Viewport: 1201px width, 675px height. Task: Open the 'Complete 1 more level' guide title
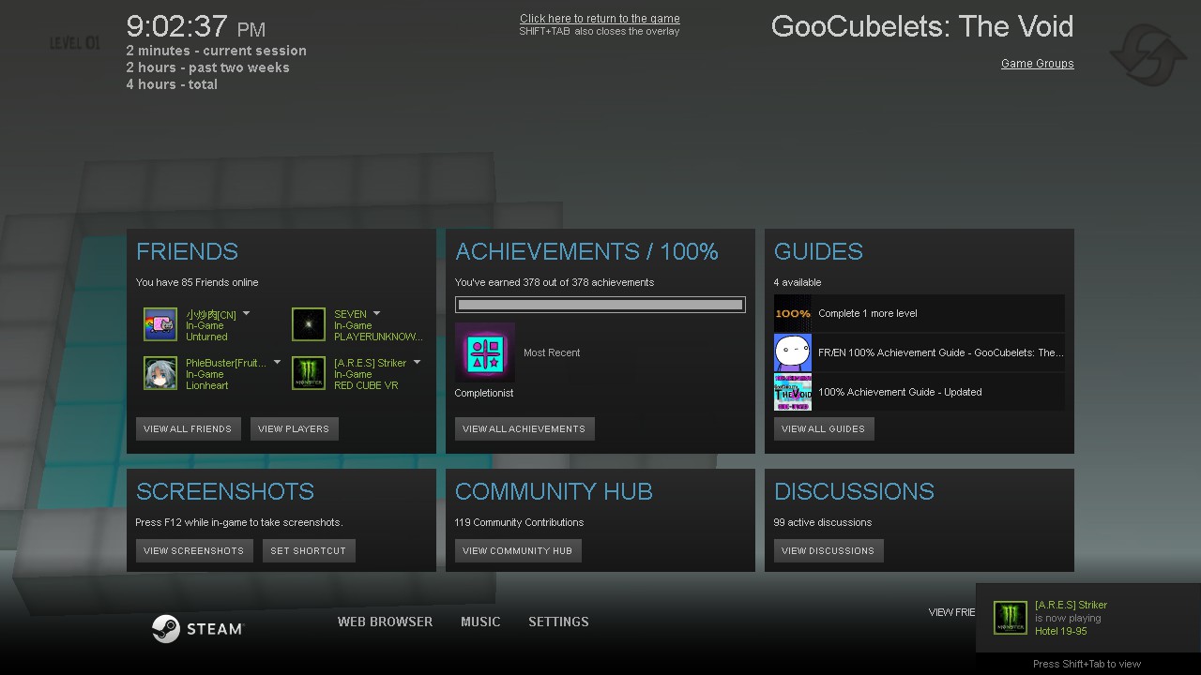[x=868, y=313]
